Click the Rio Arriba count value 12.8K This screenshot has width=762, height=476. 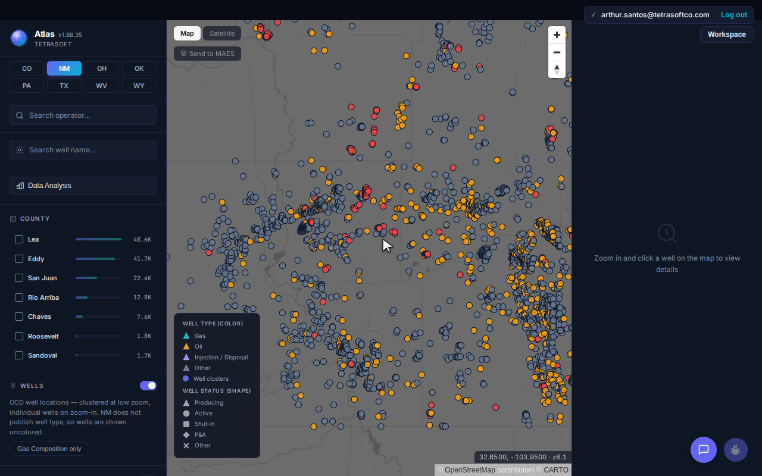click(142, 297)
